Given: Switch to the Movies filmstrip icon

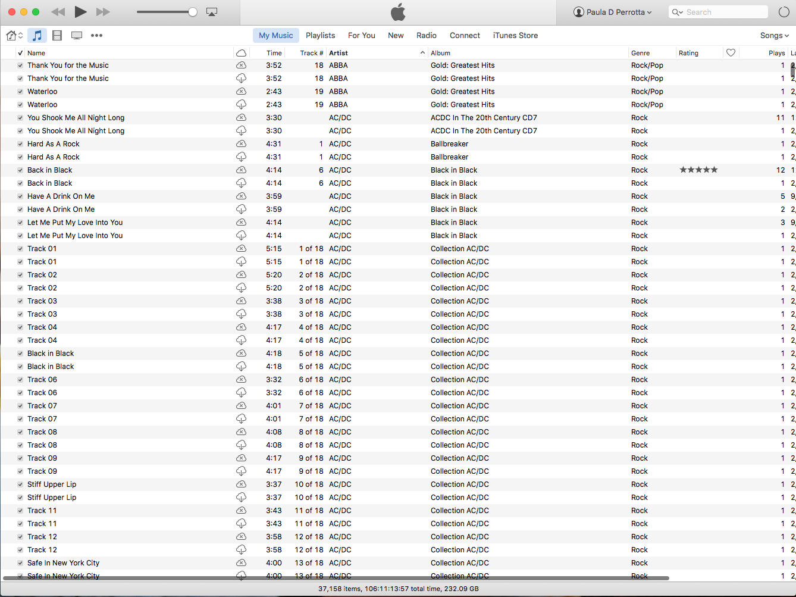Looking at the screenshot, I should tap(57, 36).
